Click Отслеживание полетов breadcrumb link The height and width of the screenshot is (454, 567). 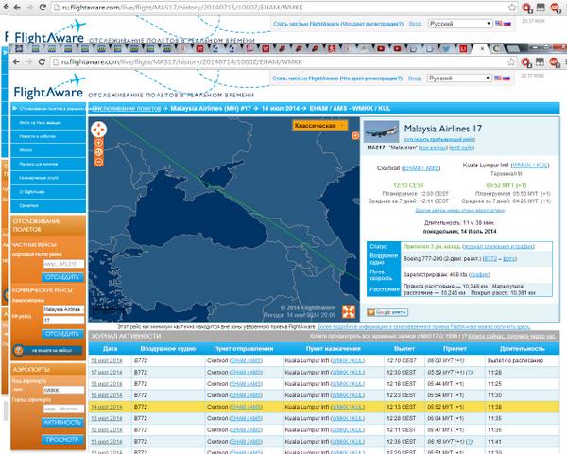point(127,108)
